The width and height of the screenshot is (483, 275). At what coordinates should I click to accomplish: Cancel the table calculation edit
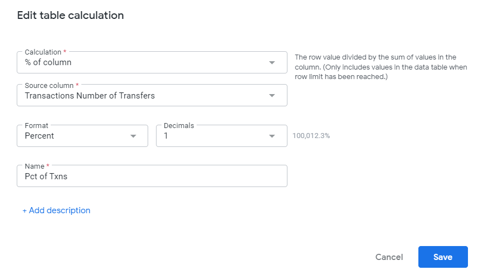[389, 257]
